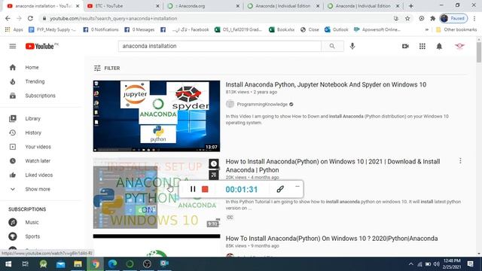The width and height of the screenshot is (482, 271).
Task: Stop the screen recording with red square
Action: tap(205, 189)
